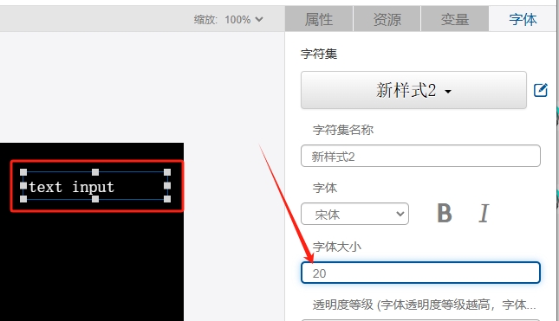This screenshot has width=559, height=321.
Task: Open the 变量 tab
Action: point(454,19)
